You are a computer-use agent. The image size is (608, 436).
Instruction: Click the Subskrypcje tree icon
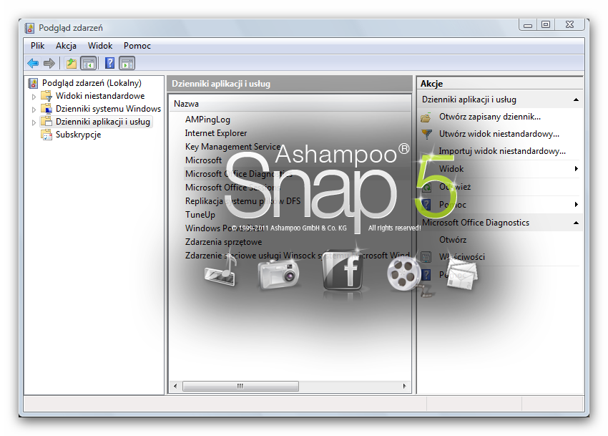46,135
